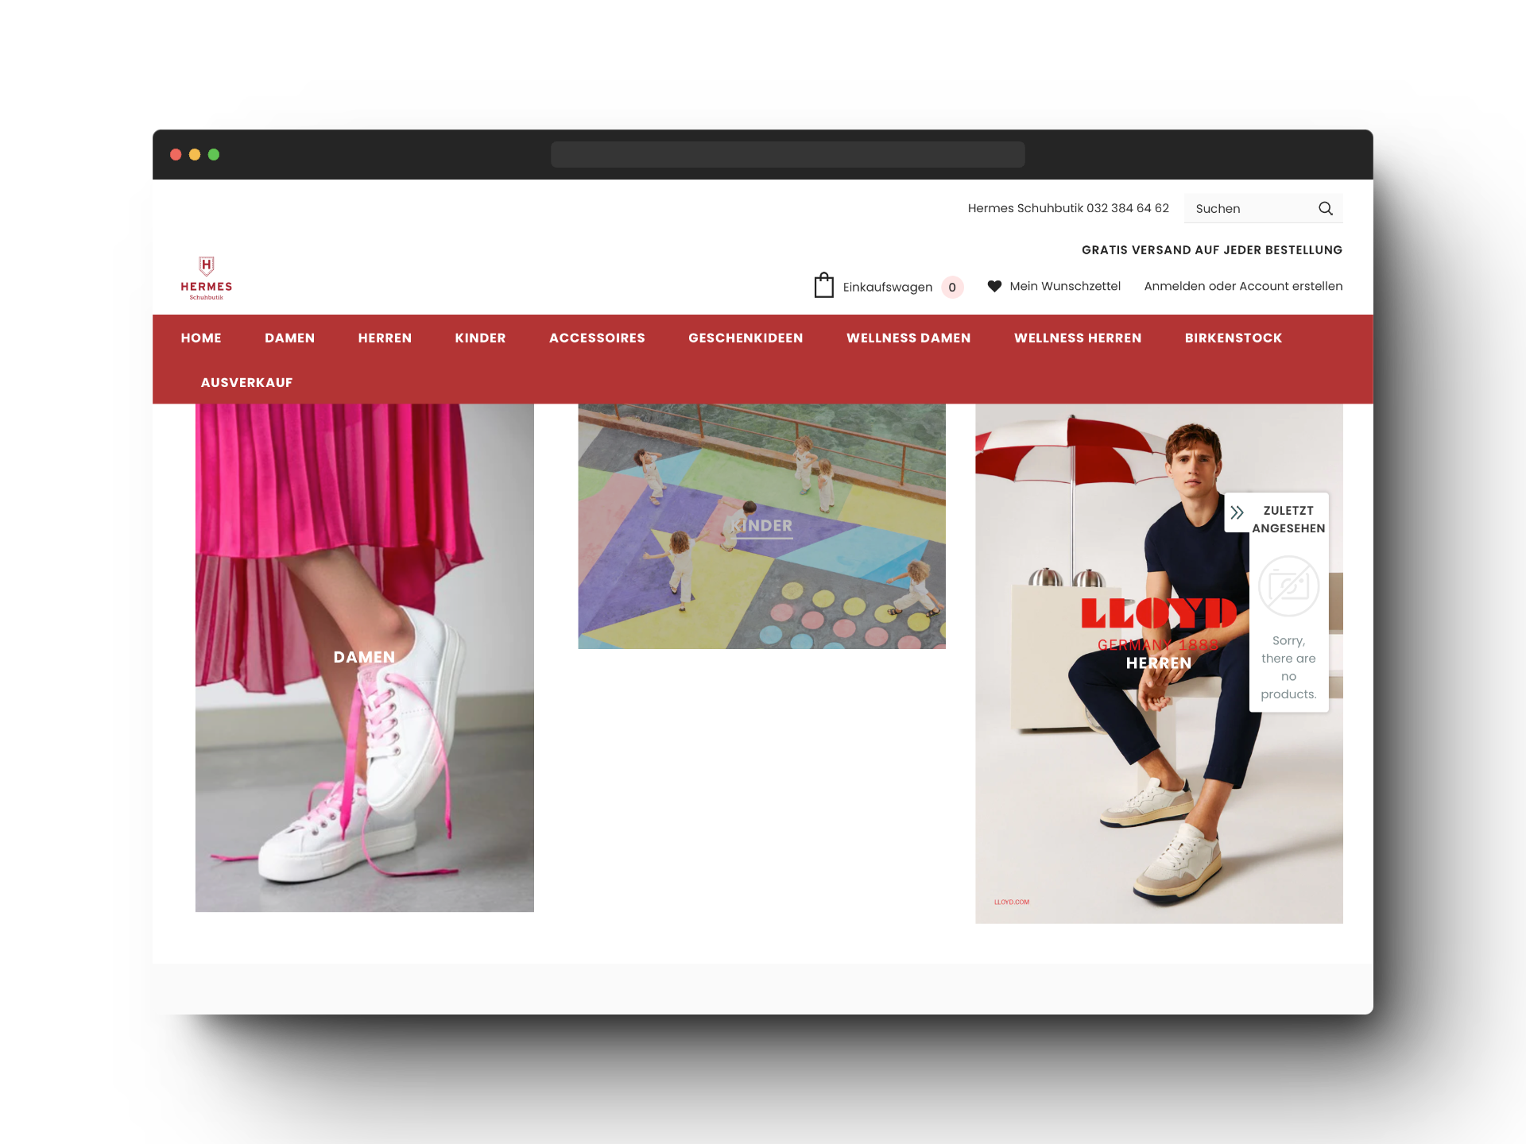Click the browser address bar
Screen dimensions: 1526x1144
coord(787,155)
